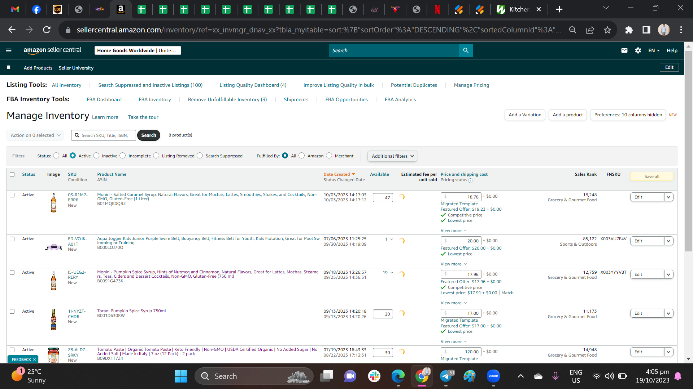Expand View more for Monin Salted Caramel
This screenshot has height=389, width=693.
pyautogui.click(x=454, y=231)
